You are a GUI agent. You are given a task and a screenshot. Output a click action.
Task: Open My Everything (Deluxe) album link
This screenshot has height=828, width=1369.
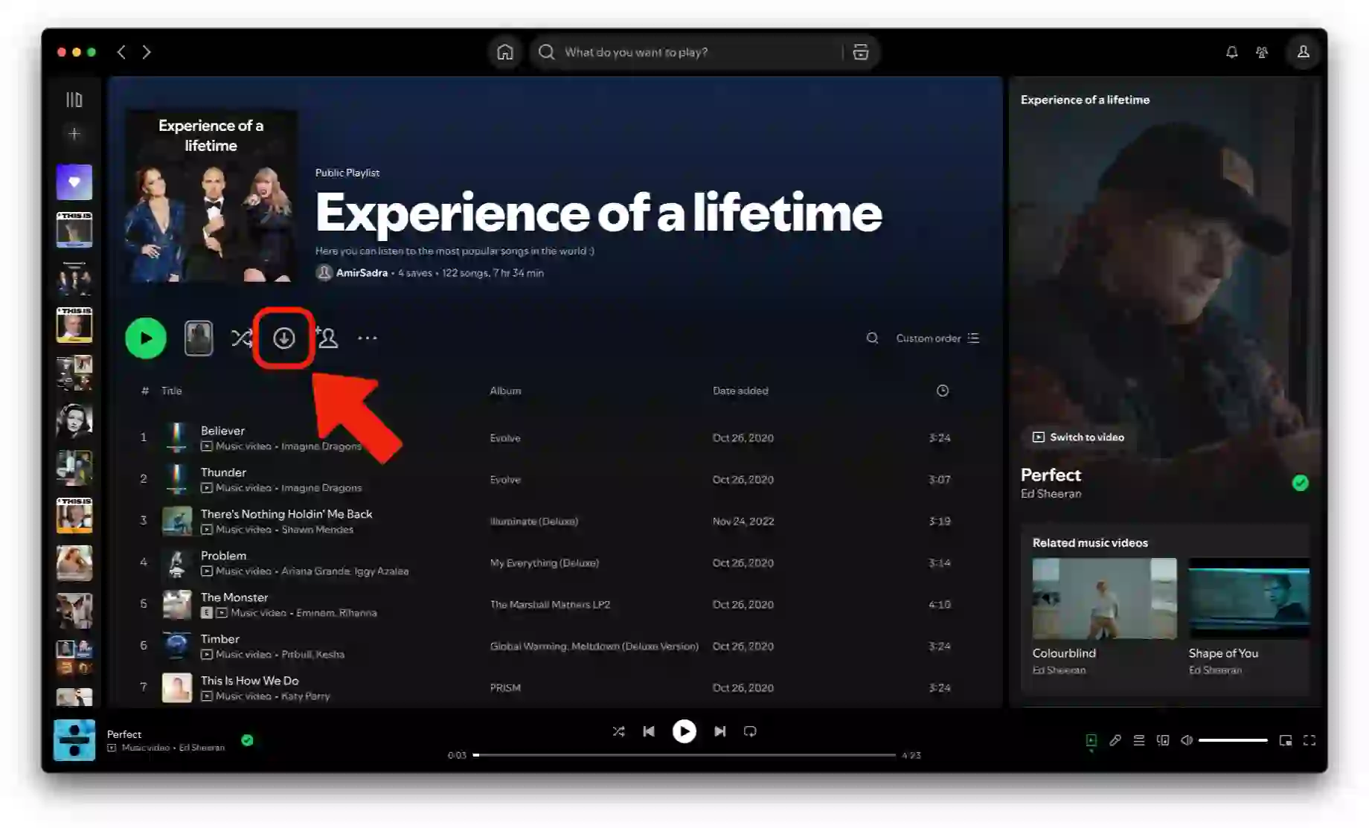[544, 563]
